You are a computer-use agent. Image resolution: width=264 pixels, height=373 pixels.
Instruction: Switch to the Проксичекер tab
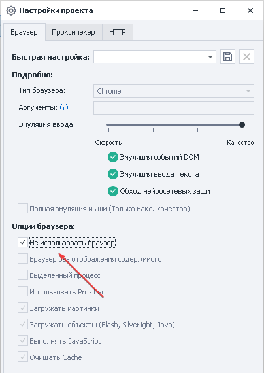coord(74,32)
